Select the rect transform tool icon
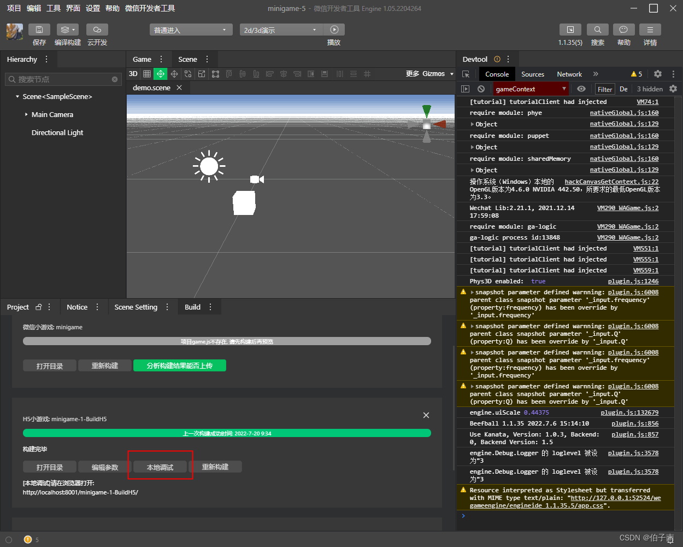Screen dimensions: 683x547 [215, 74]
